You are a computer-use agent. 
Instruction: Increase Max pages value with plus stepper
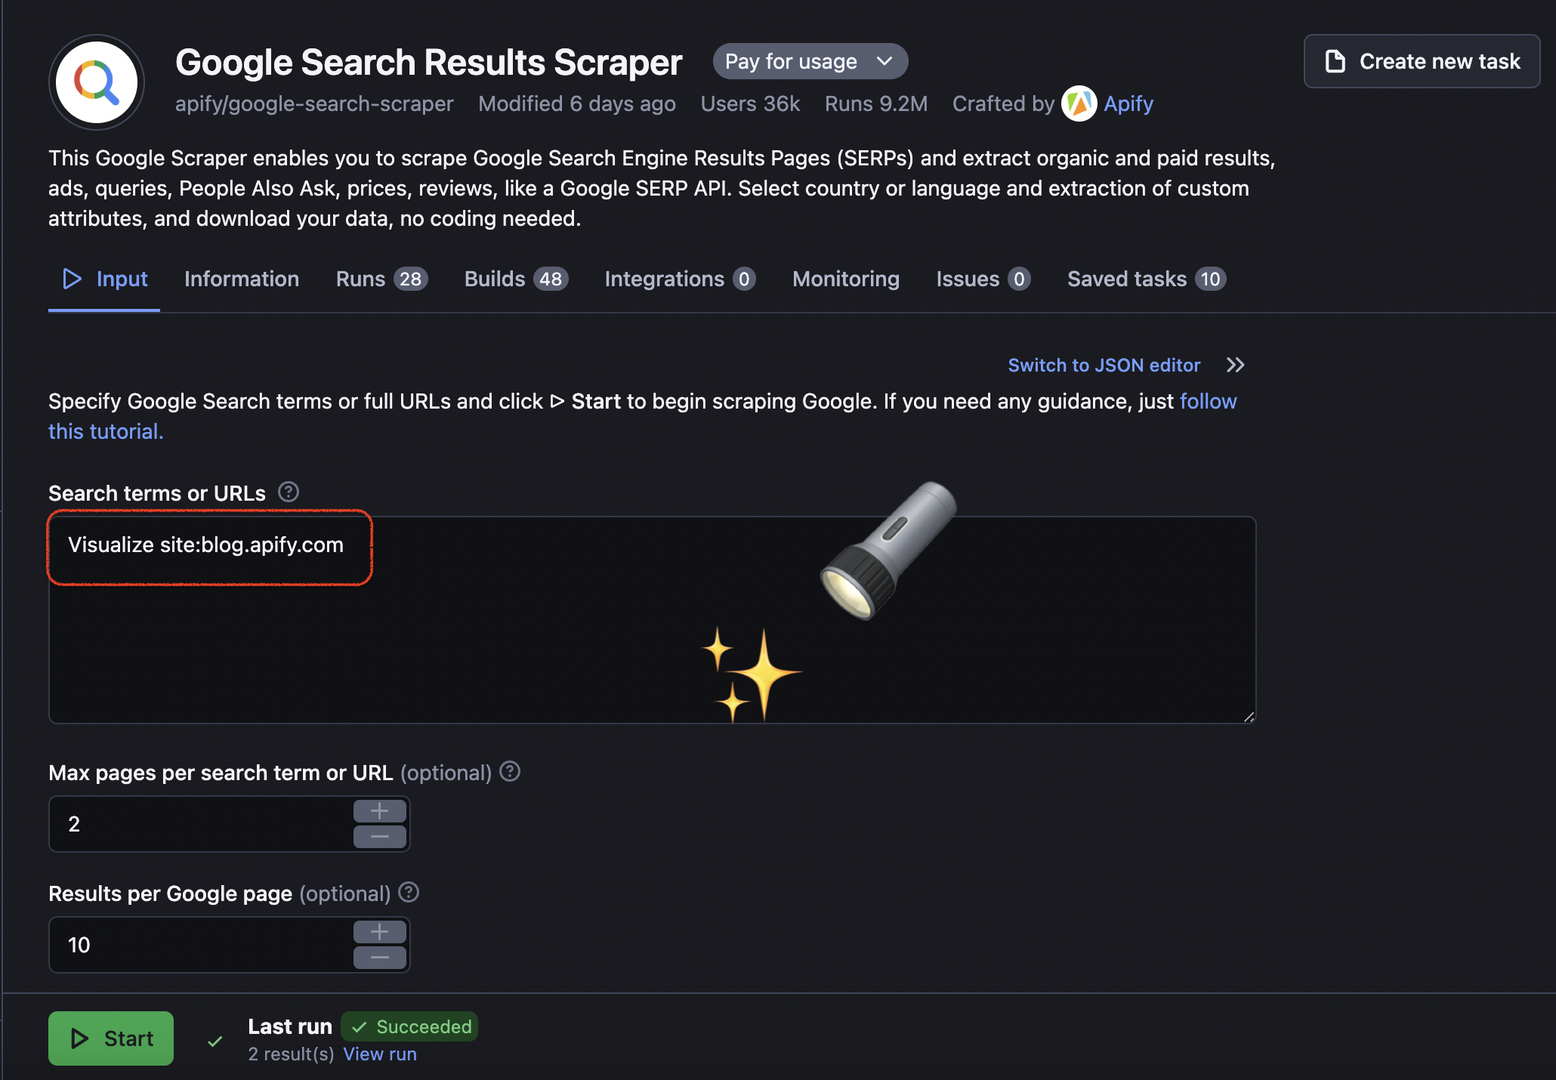tap(380, 811)
